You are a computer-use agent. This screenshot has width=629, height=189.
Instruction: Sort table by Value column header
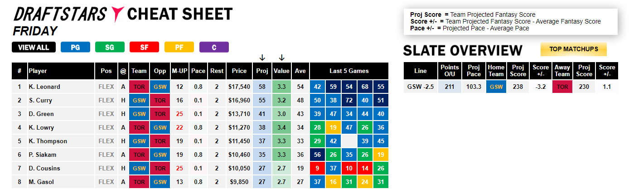click(x=281, y=71)
